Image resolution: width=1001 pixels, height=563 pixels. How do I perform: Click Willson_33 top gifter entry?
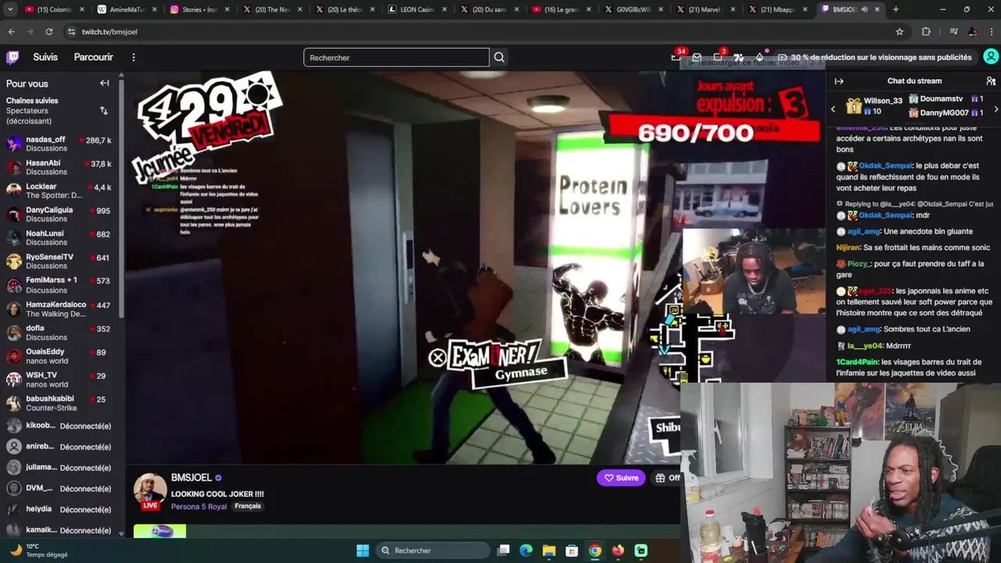click(x=874, y=106)
